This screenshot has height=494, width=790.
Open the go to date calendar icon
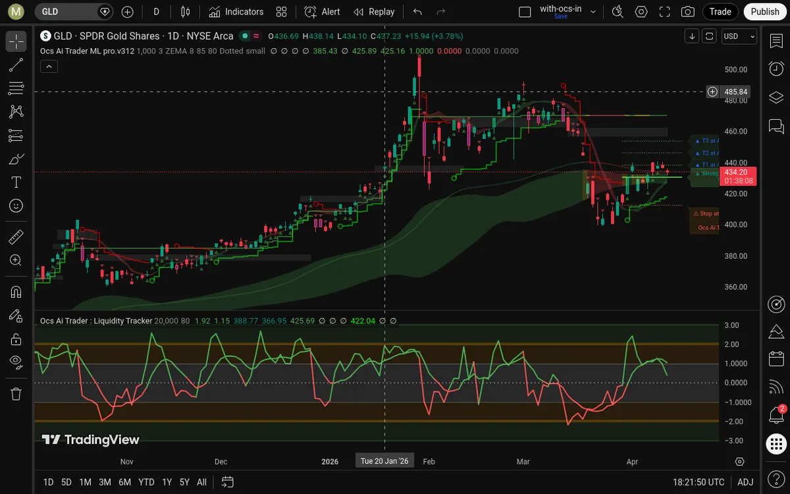(227, 482)
